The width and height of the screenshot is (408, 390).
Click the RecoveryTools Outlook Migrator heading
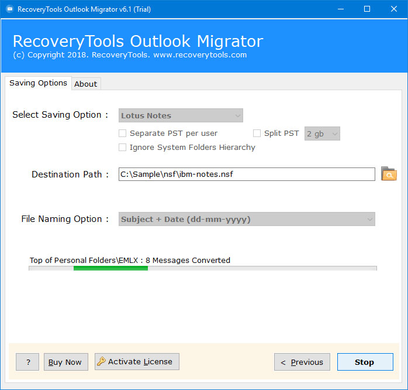tap(138, 41)
